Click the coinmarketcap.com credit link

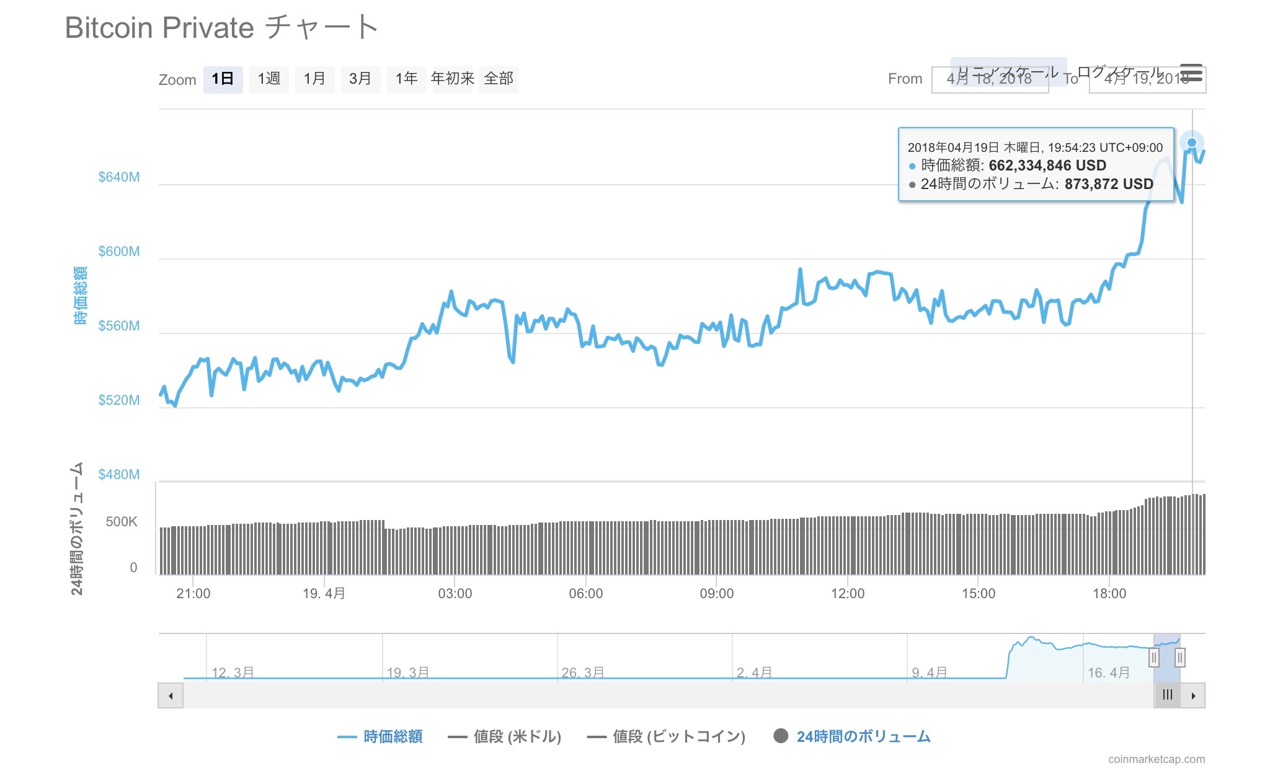click(x=1157, y=759)
